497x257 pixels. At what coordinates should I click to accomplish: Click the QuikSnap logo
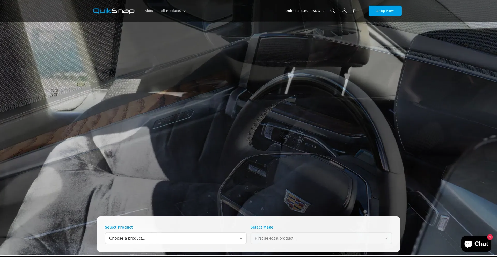[x=114, y=11]
